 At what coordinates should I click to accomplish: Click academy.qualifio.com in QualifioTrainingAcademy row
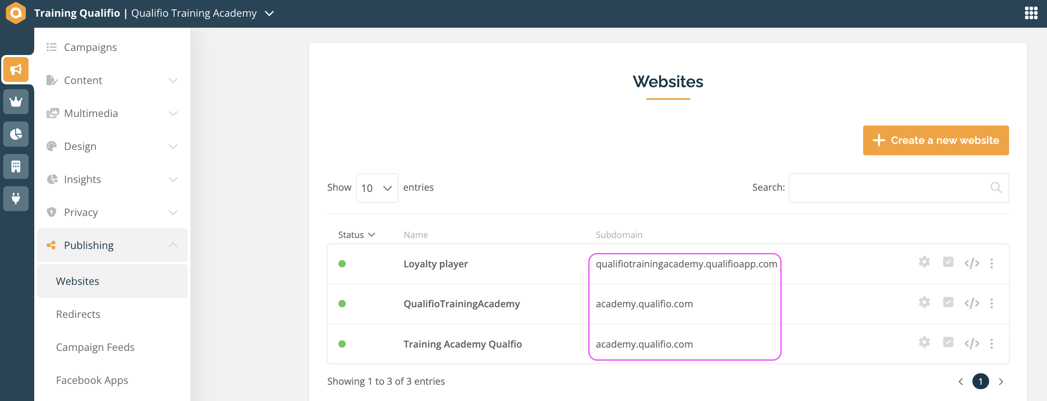(x=644, y=304)
